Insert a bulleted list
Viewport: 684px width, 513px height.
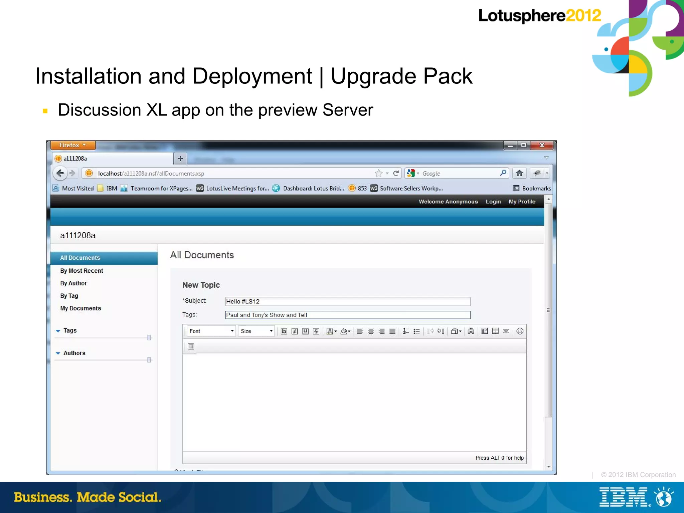pyautogui.click(x=416, y=331)
